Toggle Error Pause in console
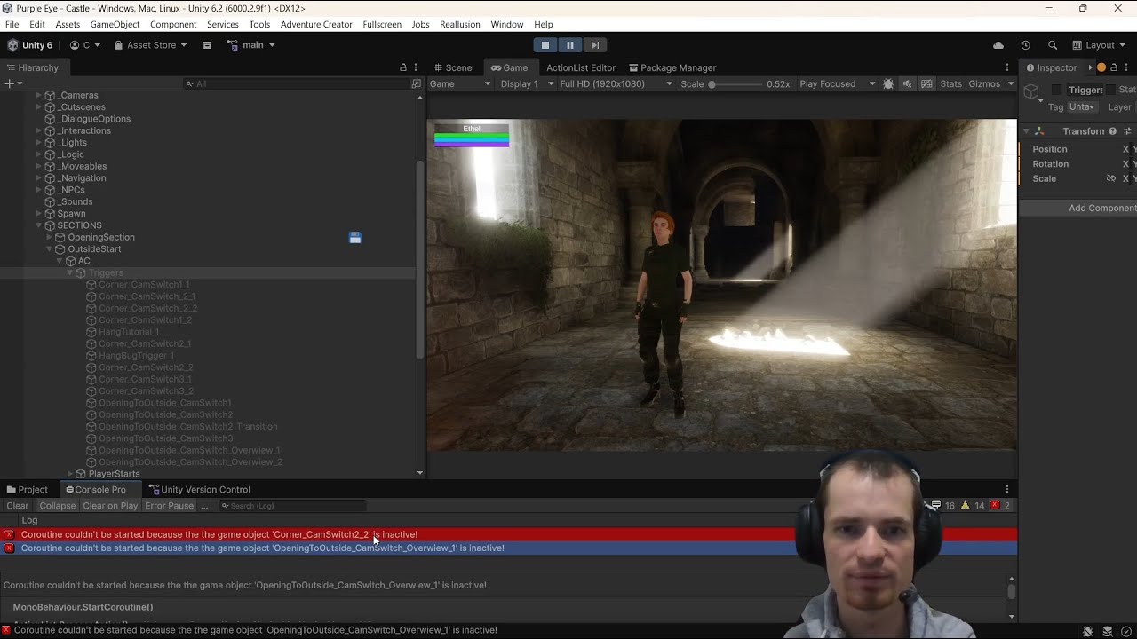Image resolution: width=1137 pixels, height=639 pixels. tap(169, 506)
